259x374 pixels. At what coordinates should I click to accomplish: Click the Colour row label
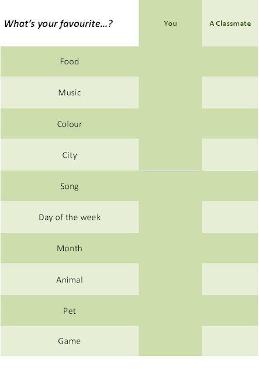pos(70,124)
